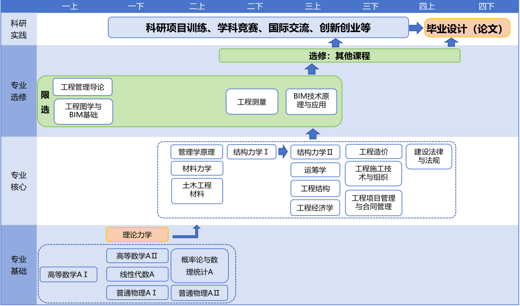This screenshot has height=306, width=520.
Task: Click the right arrow pointing to 毕业设计(论文)
Action: [x=416, y=28]
